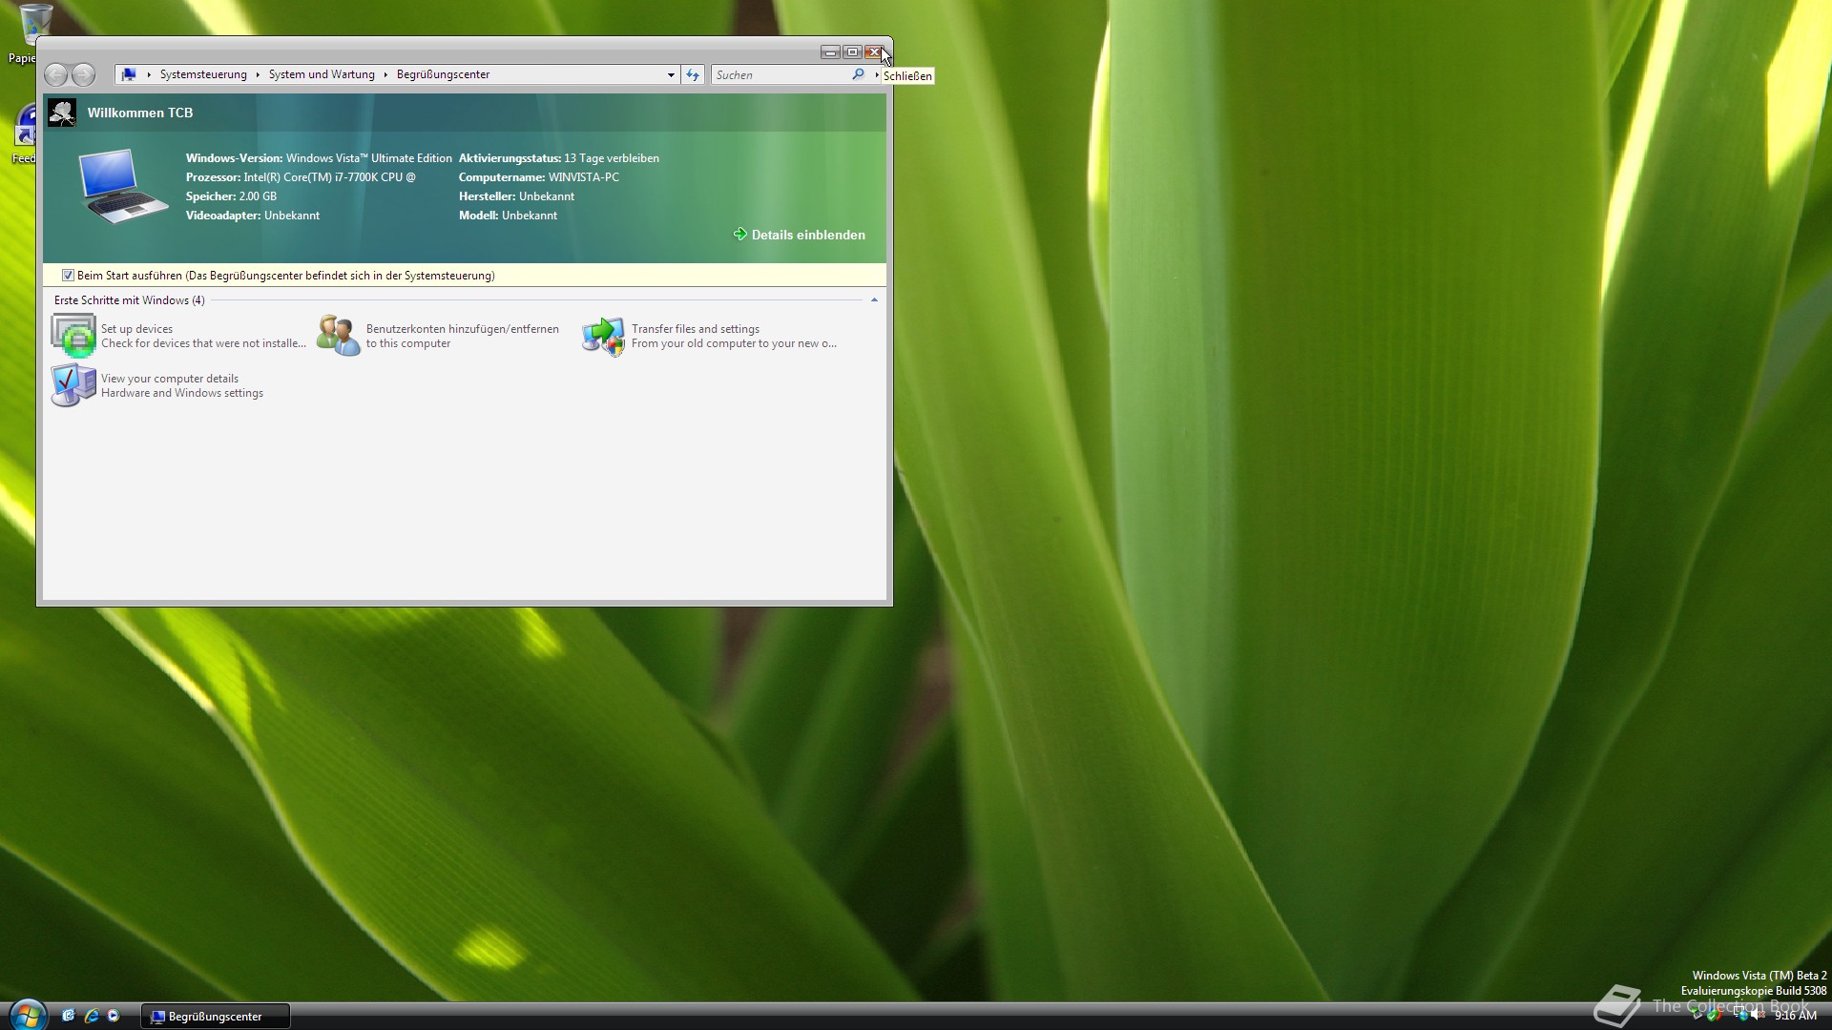The image size is (1832, 1030).
Task: Click the Erste Schritte mit Windows (4) heading
Action: [x=129, y=300]
